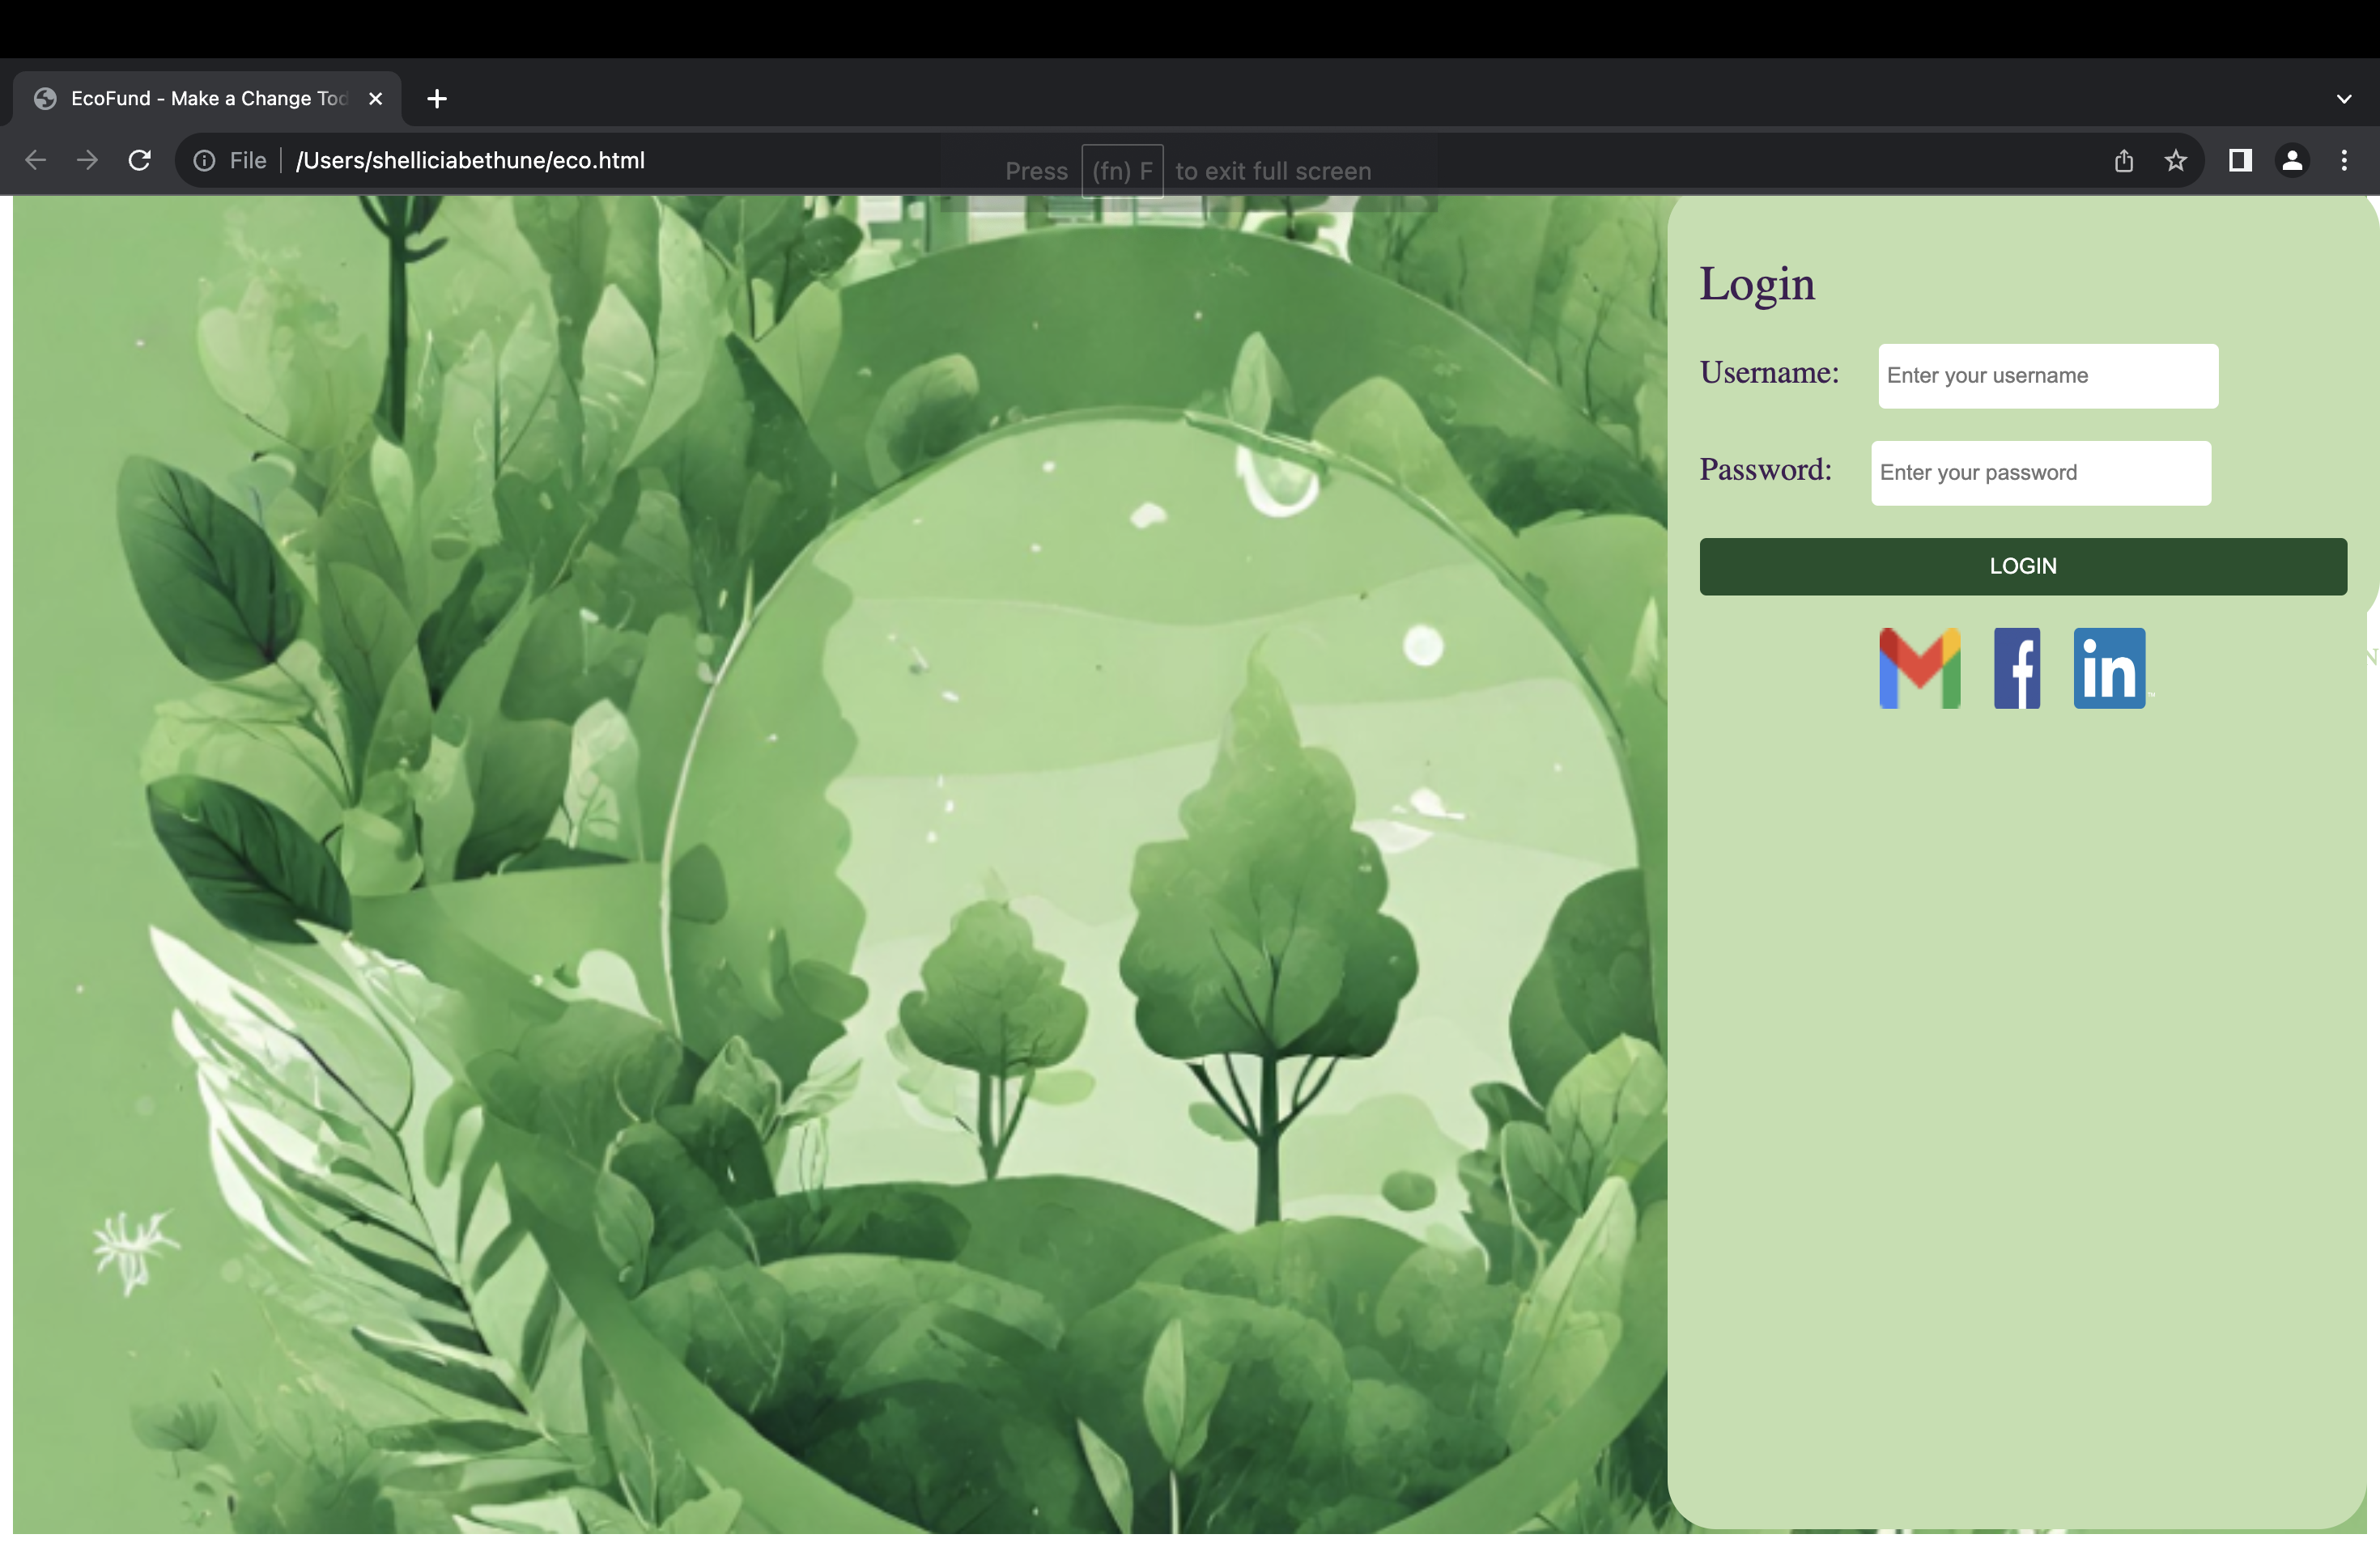Click the LinkedIn login icon

coord(2108,668)
